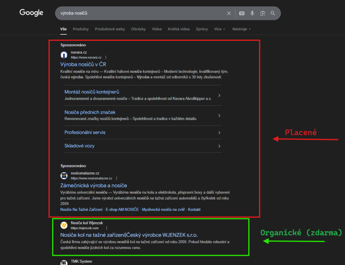This screenshot has width=345, height=265.
Task: Expand the Profesionální servis chevron
Action: click(219, 133)
